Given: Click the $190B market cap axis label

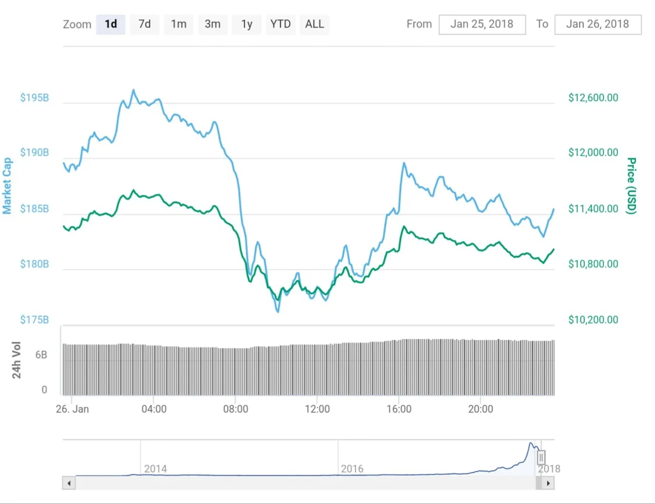Looking at the screenshot, I should click(34, 152).
